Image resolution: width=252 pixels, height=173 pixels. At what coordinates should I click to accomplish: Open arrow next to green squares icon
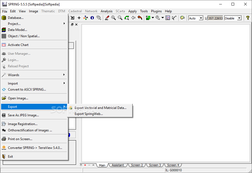tap(153, 18)
